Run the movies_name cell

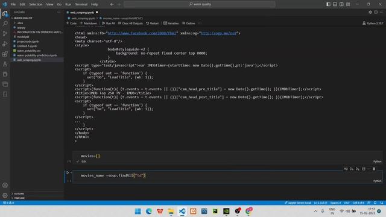(68, 172)
